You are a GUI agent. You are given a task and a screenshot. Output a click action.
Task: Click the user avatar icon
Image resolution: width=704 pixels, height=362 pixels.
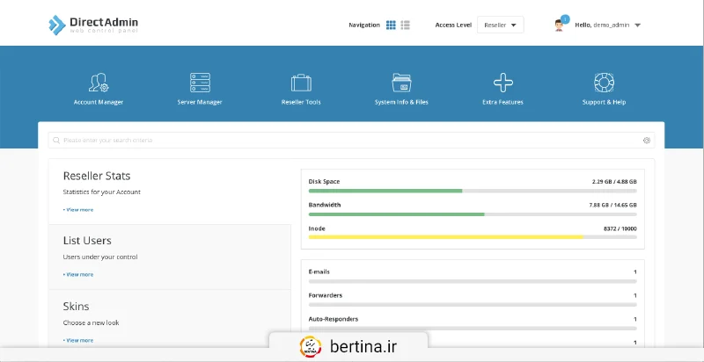pos(560,25)
